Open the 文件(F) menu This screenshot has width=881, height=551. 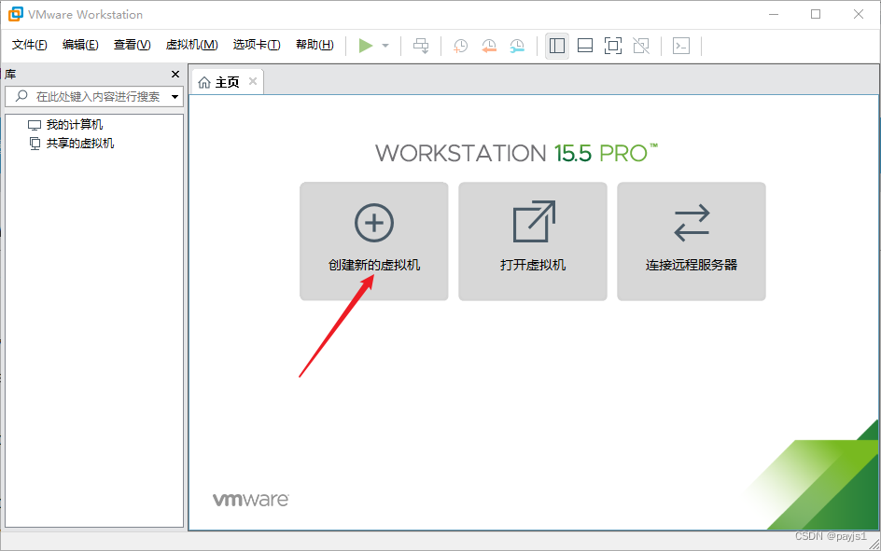pyautogui.click(x=29, y=45)
